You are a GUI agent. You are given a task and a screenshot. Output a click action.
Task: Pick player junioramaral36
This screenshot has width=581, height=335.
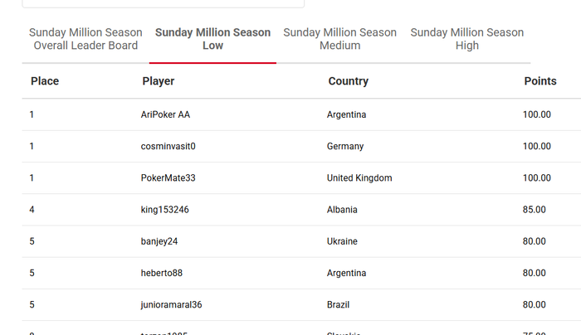[172, 304]
